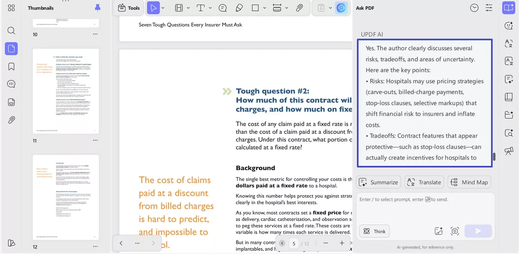The width and height of the screenshot is (519, 254).
Task: Select the rectangle shape tool
Action: coord(256,8)
